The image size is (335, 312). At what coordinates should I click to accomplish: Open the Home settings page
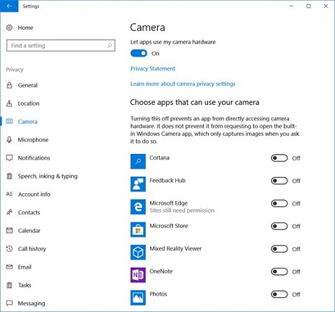(x=26, y=27)
